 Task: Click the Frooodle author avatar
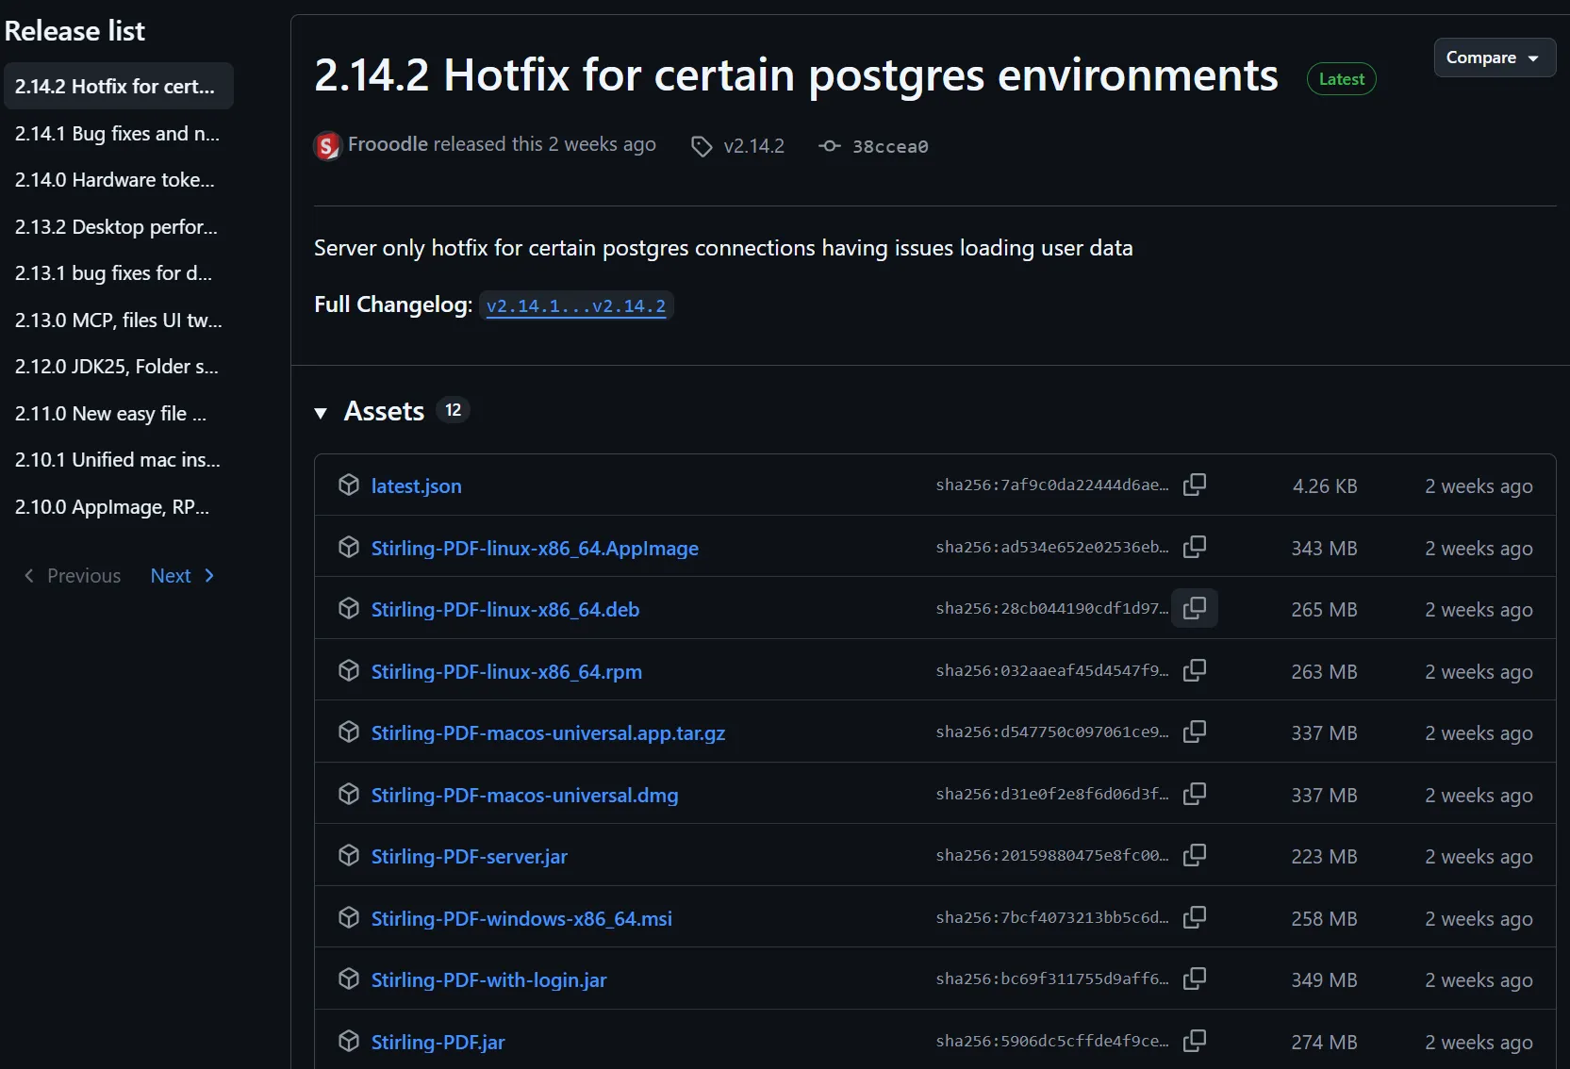327,146
